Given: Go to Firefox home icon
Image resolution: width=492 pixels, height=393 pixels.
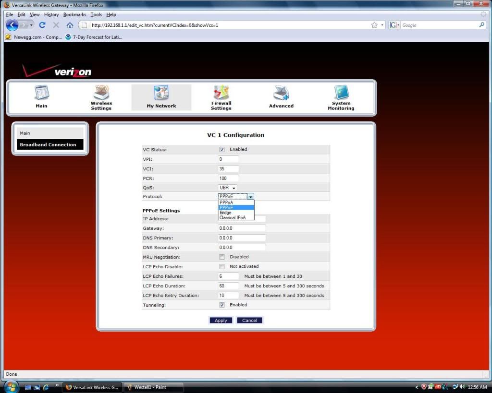Looking at the screenshot, I should click(70, 25).
